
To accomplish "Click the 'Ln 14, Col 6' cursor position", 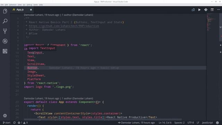I will 165,123.
